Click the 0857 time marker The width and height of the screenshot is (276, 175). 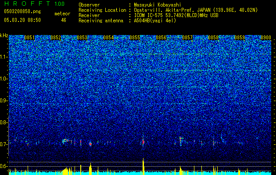point(187,38)
